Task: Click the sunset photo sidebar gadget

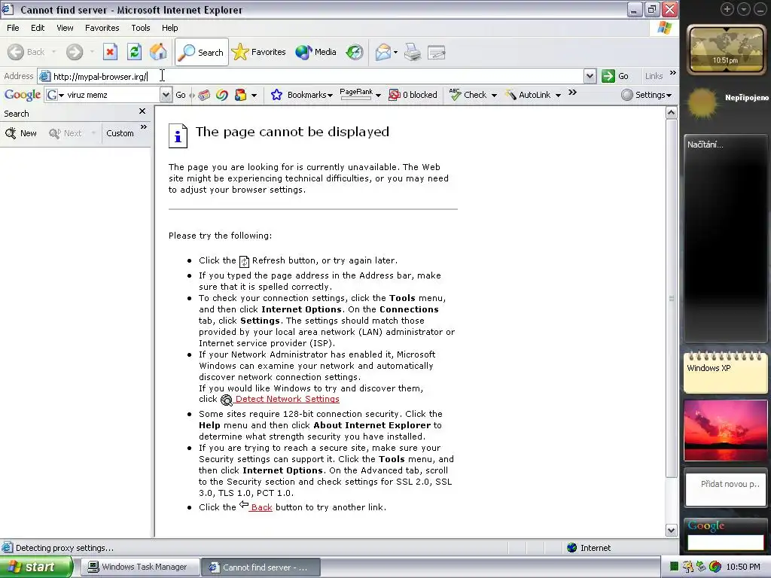Action: point(725,430)
